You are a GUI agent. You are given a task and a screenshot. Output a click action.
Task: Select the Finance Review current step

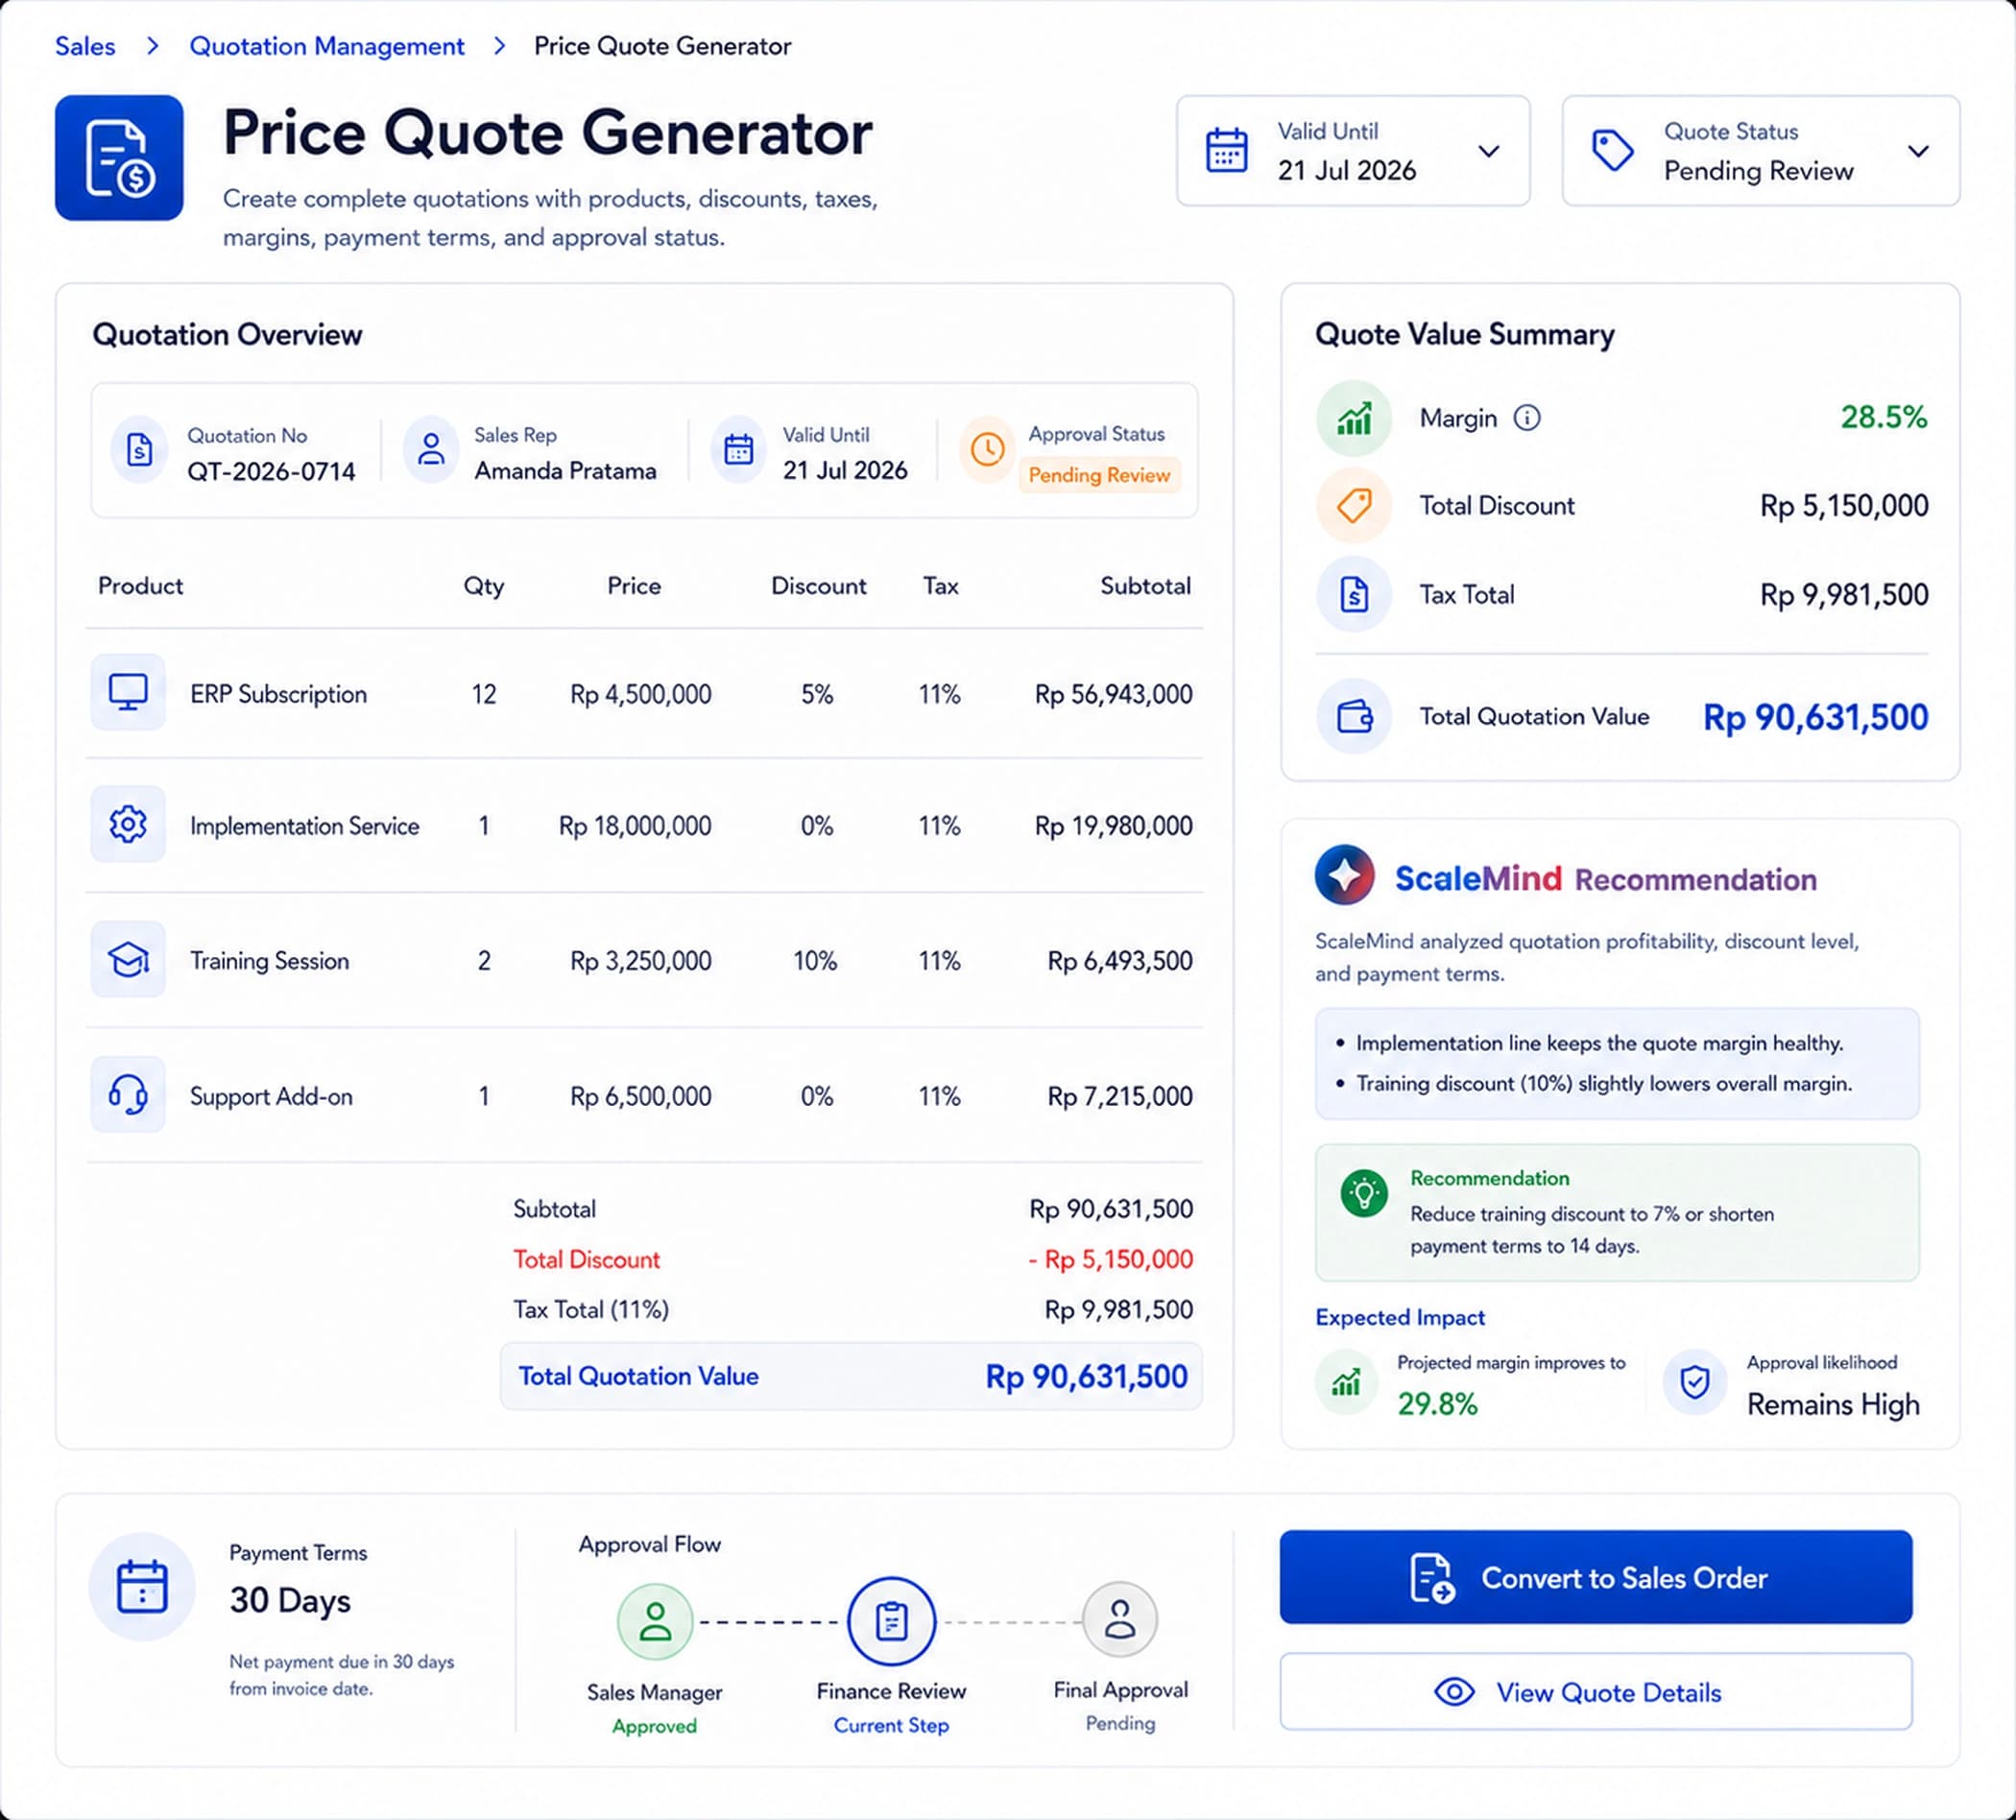[891, 1621]
